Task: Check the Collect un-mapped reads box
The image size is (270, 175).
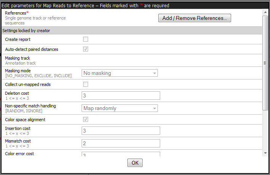Action: pos(86,84)
